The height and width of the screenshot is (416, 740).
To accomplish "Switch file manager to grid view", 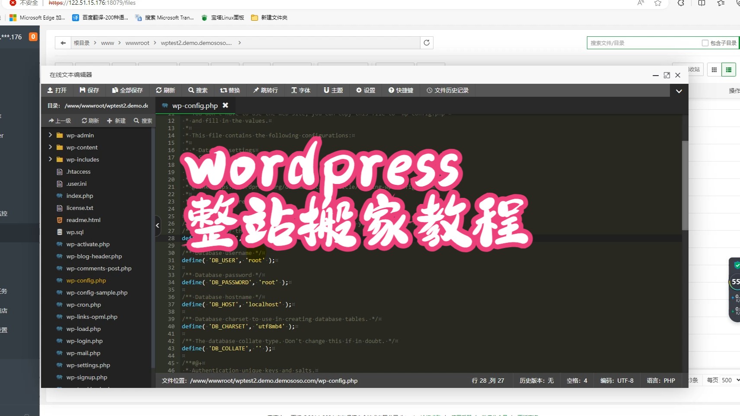I will click(714, 69).
